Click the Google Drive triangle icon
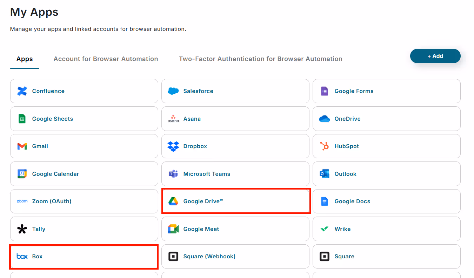 (173, 201)
